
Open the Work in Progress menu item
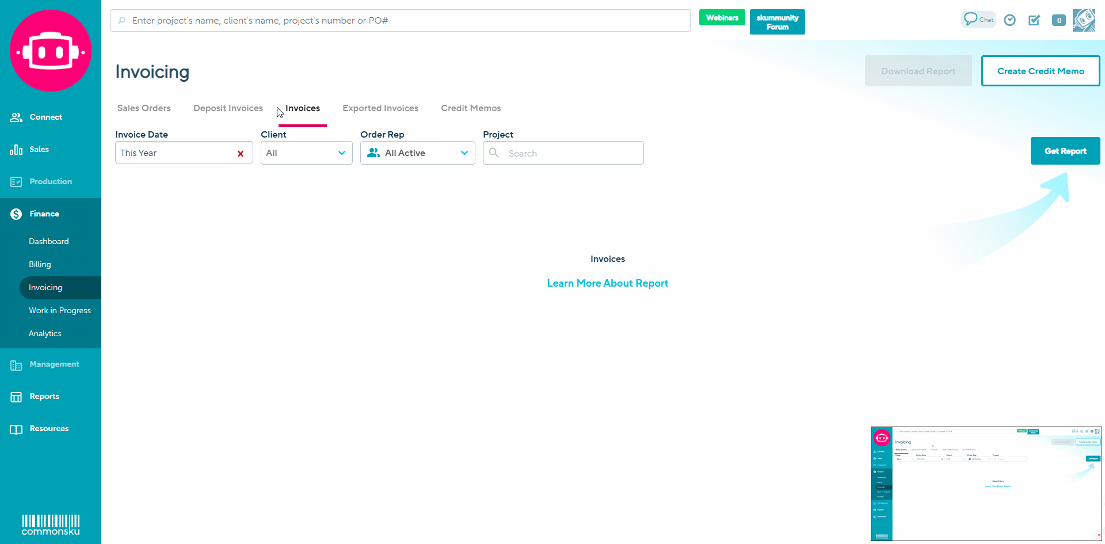click(60, 310)
